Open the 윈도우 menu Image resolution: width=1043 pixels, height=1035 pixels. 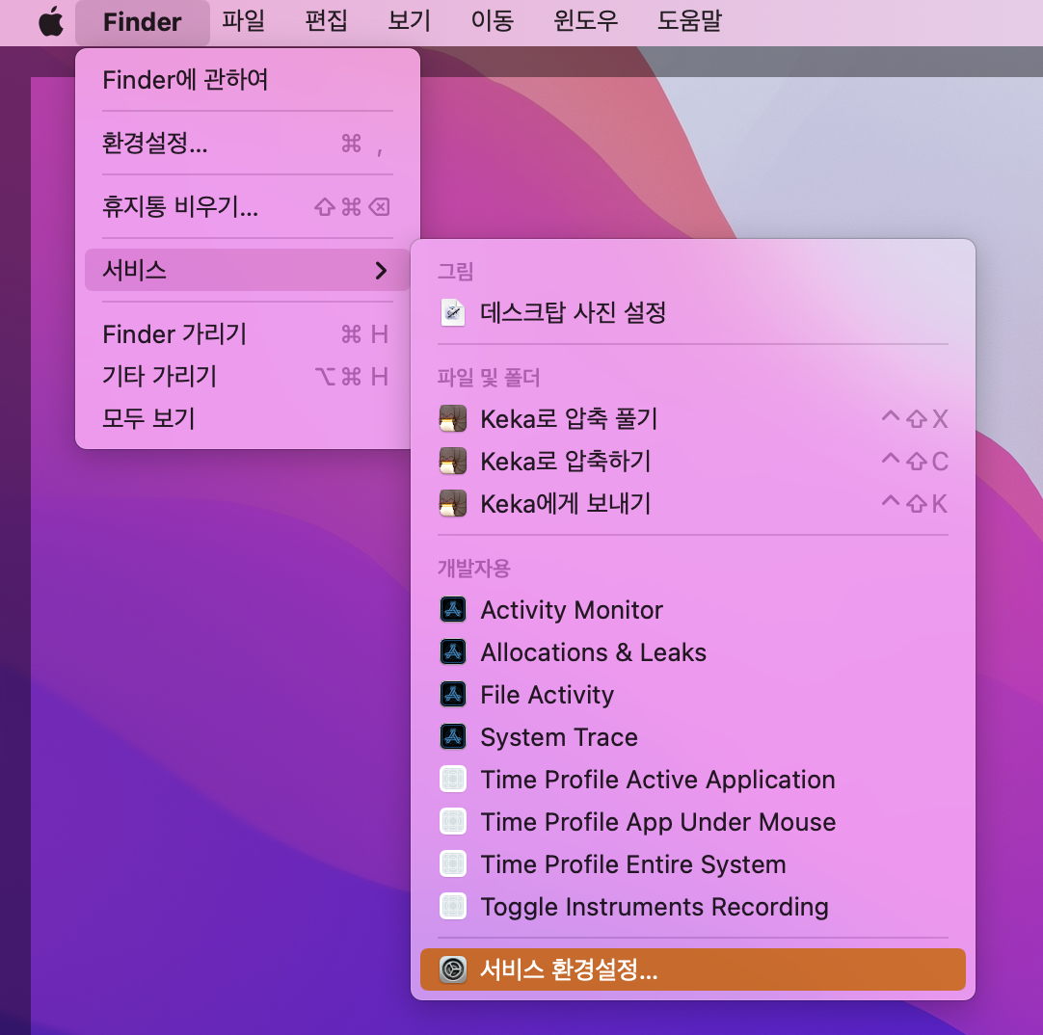[x=586, y=21]
